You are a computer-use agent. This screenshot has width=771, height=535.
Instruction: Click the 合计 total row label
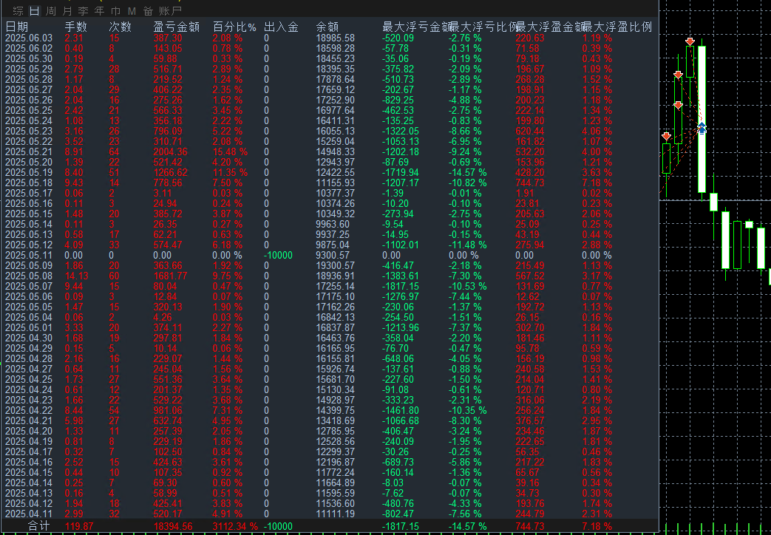click(39, 526)
